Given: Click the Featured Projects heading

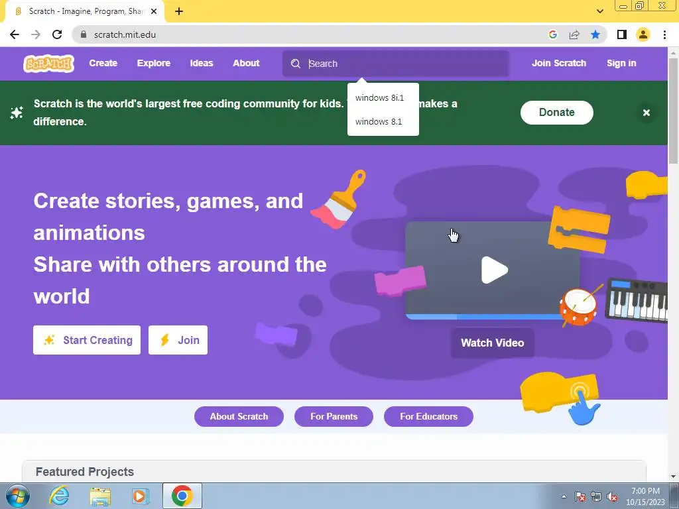Looking at the screenshot, I should coord(85,472).
